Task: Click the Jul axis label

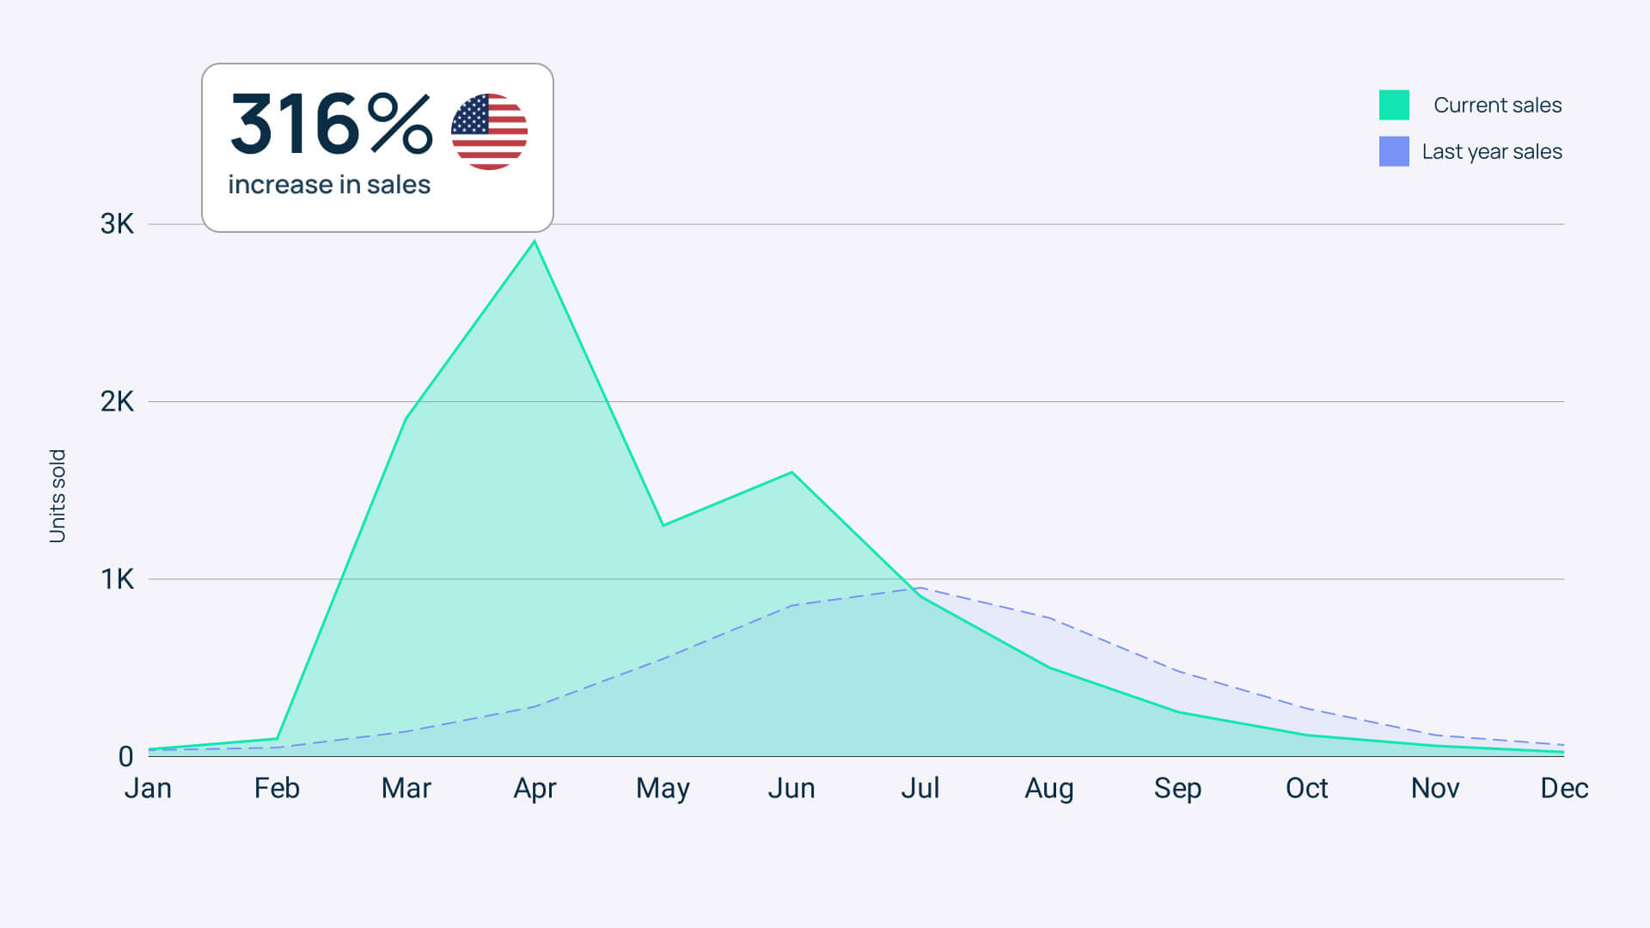Action: click(920, 788)
